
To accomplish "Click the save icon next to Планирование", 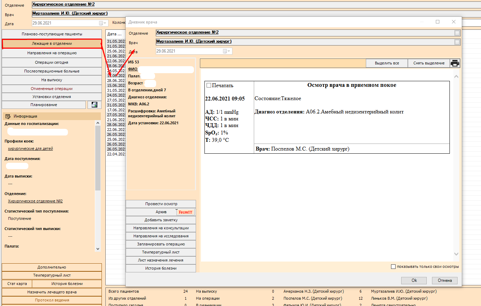I will tap(95, 105).
